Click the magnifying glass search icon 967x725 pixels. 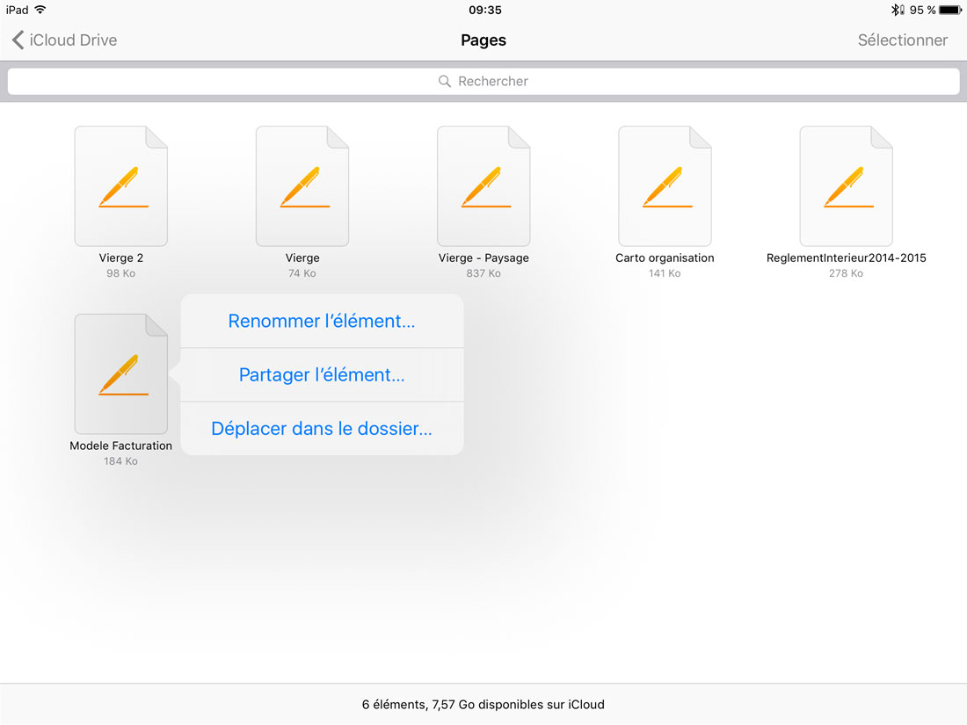(444, 82)
